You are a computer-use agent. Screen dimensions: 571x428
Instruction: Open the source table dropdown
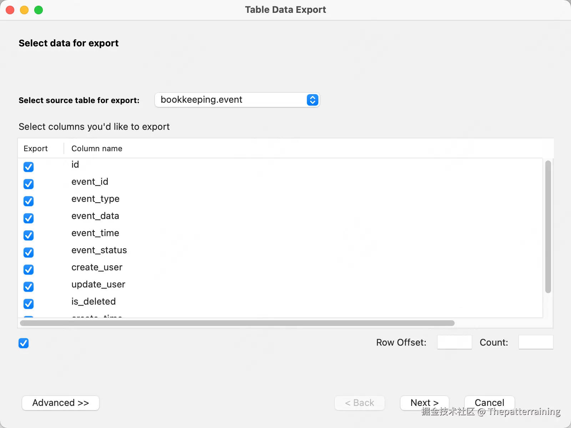pyautogui.click(x=237, y=100)
